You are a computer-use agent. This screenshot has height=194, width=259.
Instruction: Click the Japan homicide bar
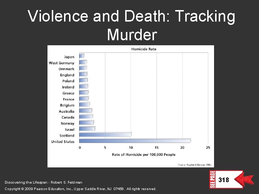pyautogui.click(x=82, y=56)
